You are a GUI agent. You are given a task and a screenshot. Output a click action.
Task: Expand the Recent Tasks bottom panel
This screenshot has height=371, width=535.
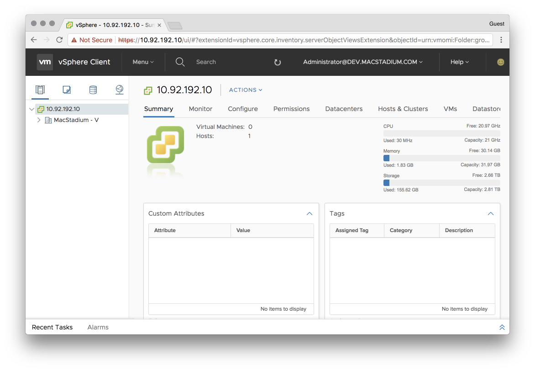[502, 327]
